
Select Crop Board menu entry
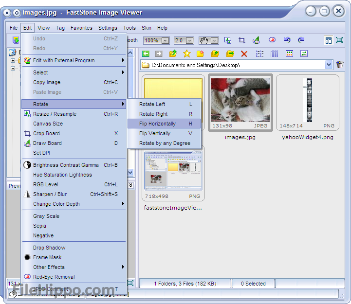pyautogui.click(x=74, y=133)
